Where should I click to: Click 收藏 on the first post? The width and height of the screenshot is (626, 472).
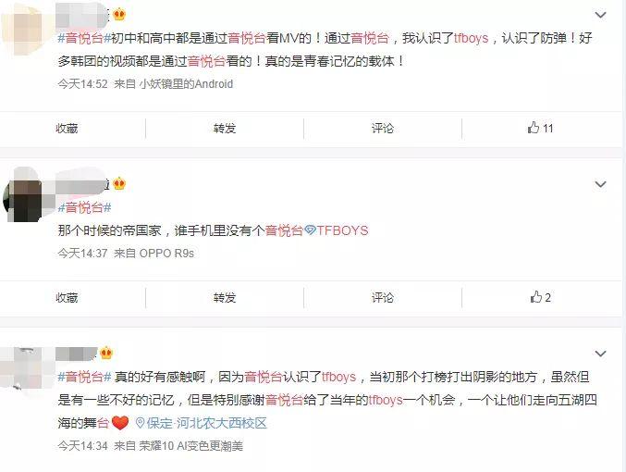[67, 129]
